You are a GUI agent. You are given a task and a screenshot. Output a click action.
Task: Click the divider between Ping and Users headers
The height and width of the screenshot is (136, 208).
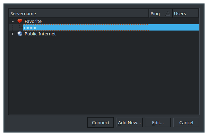click(x=172, y=14)
